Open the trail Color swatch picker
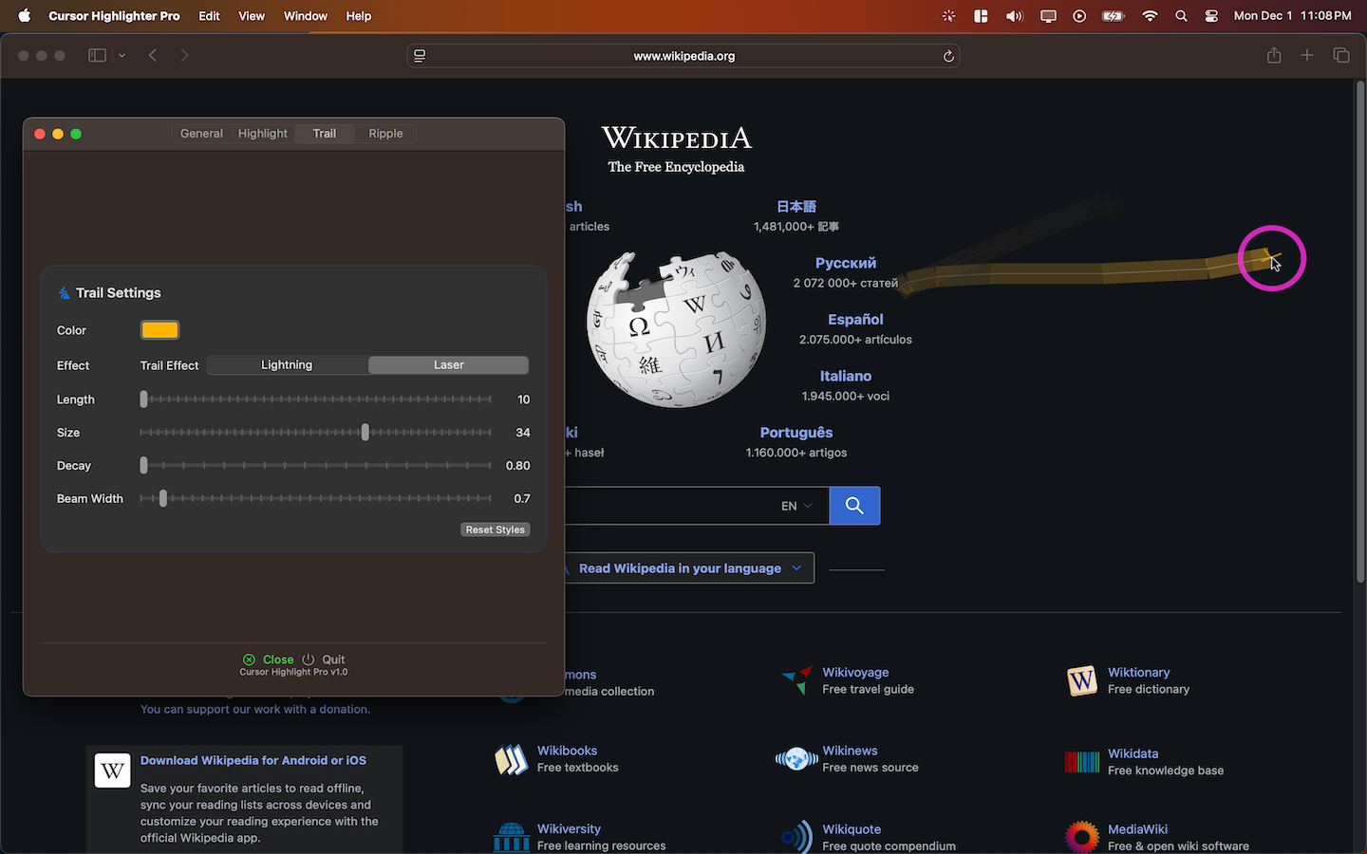Image resolution: width=1367 pixels, height=854 pixels. [x=159, y=330]
